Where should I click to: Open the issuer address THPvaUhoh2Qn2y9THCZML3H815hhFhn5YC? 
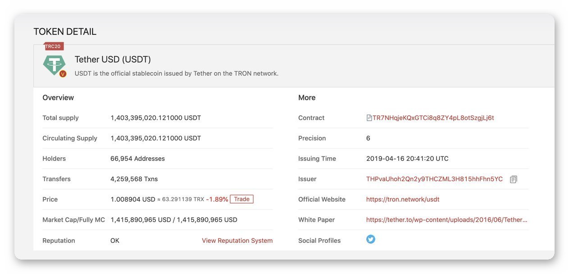[x=434, y=179]
